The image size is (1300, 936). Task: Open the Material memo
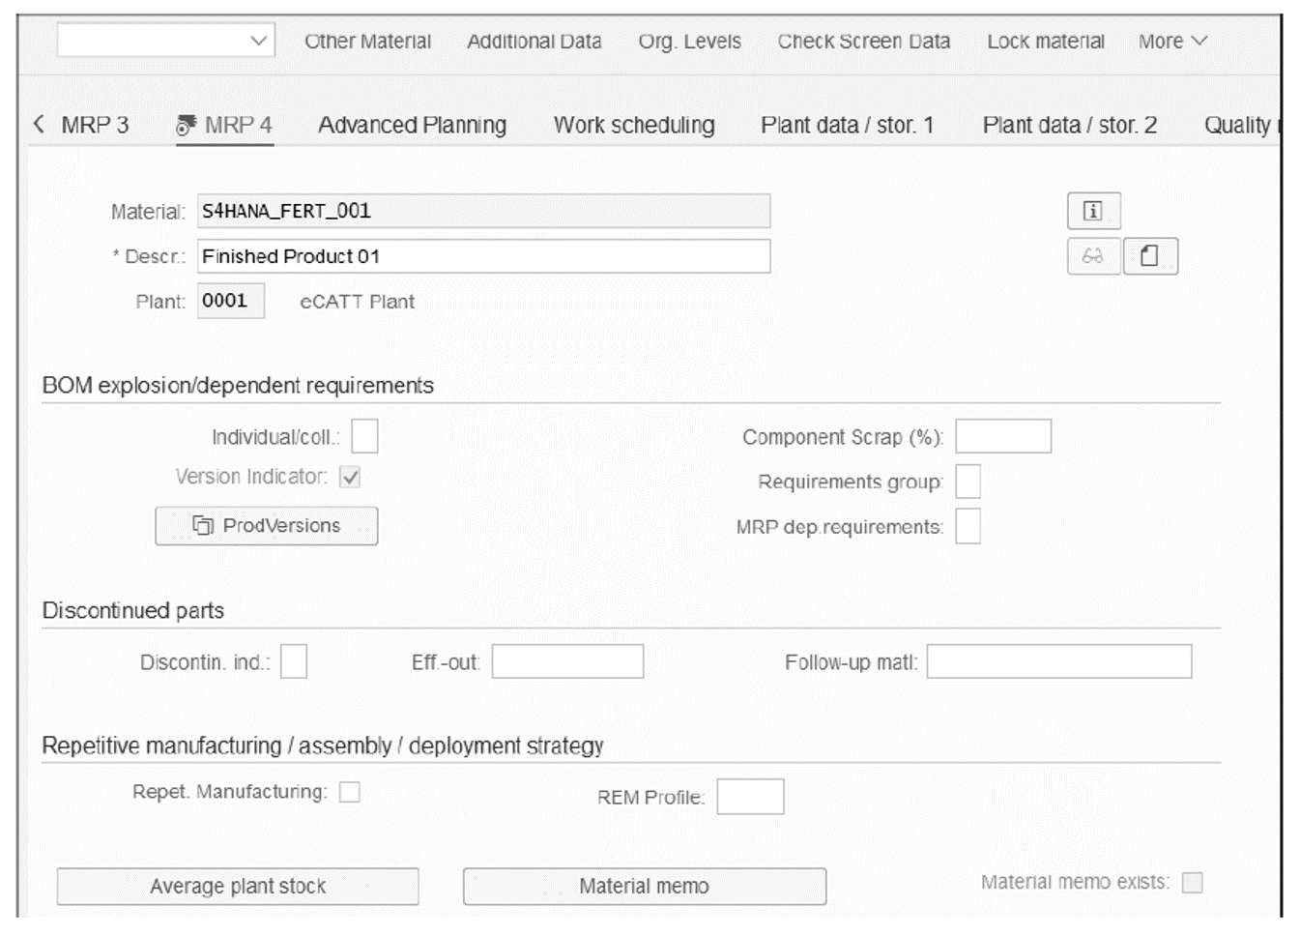point(645,885)
